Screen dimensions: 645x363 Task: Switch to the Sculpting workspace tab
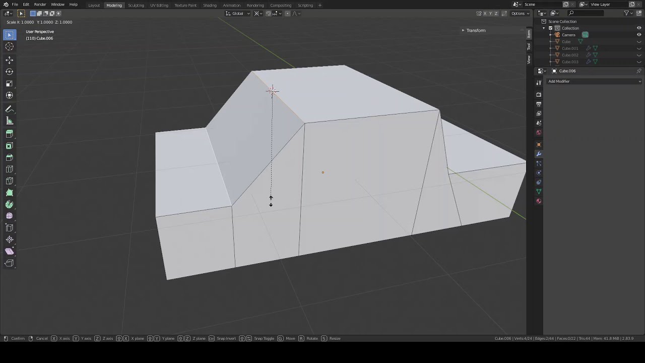click(136, 5)
